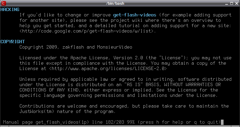This screenshot has width=240, height=127.
Task: Close the /bin/bash terminal window
Action: pyautogui.click(x=237, y=3)
